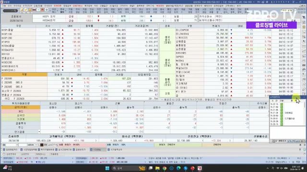This screenshot has width=307, height=172.
Task: Open File Explorer from the taskbar
Action: point(157,168)
